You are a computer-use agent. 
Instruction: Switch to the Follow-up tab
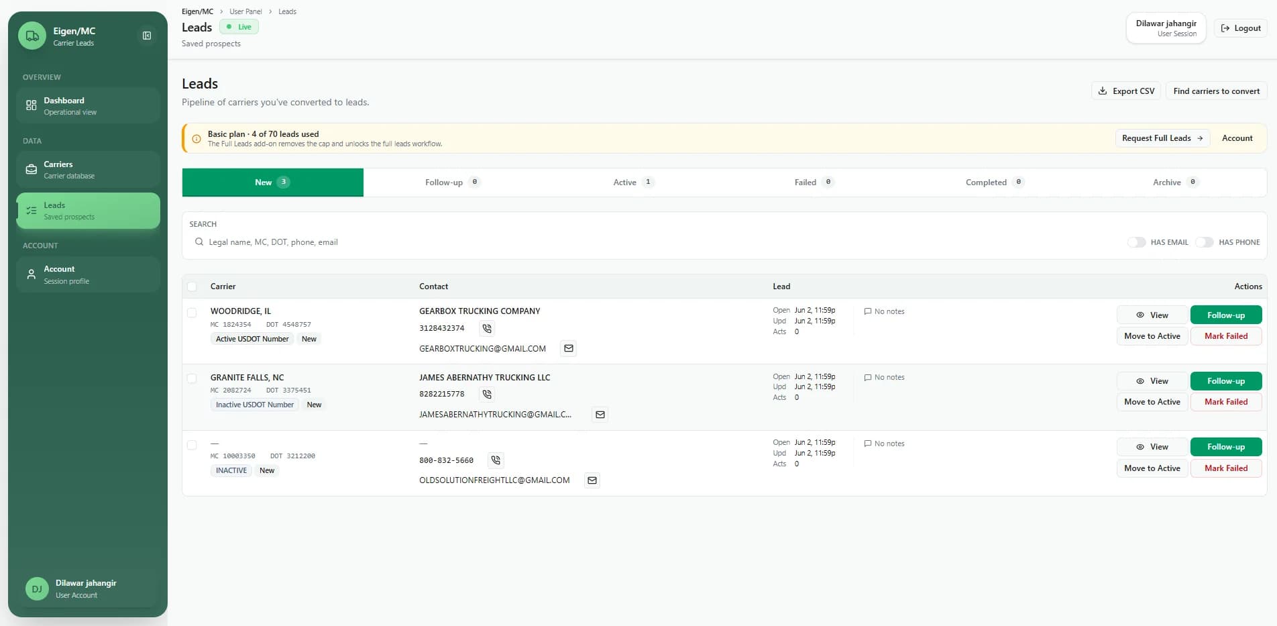(453, 182)
